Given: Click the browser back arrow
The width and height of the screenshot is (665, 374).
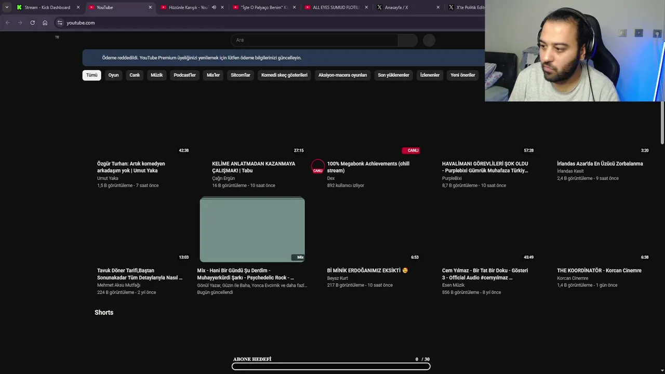Looking at the screenshot, I should click(x=7, y=23).
